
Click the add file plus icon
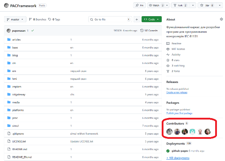[x=136, y=20]
